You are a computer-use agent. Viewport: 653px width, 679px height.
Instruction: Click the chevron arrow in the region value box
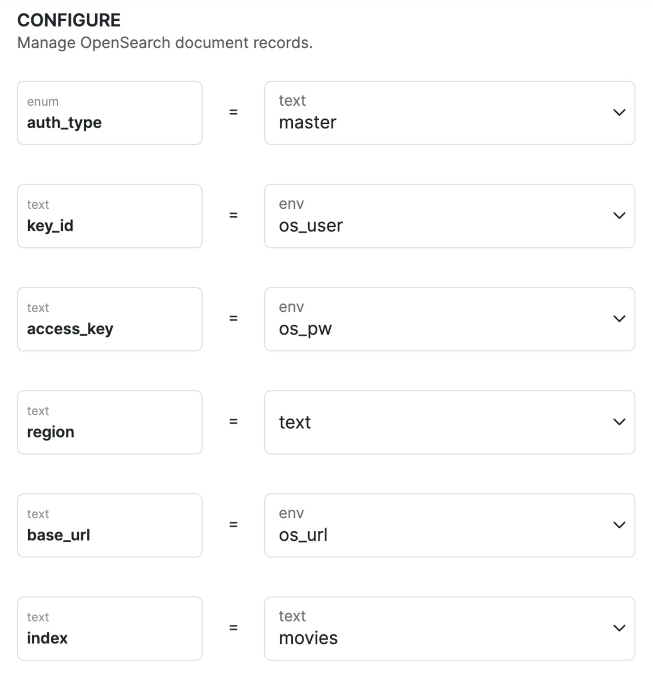click(x=619, y=421)
